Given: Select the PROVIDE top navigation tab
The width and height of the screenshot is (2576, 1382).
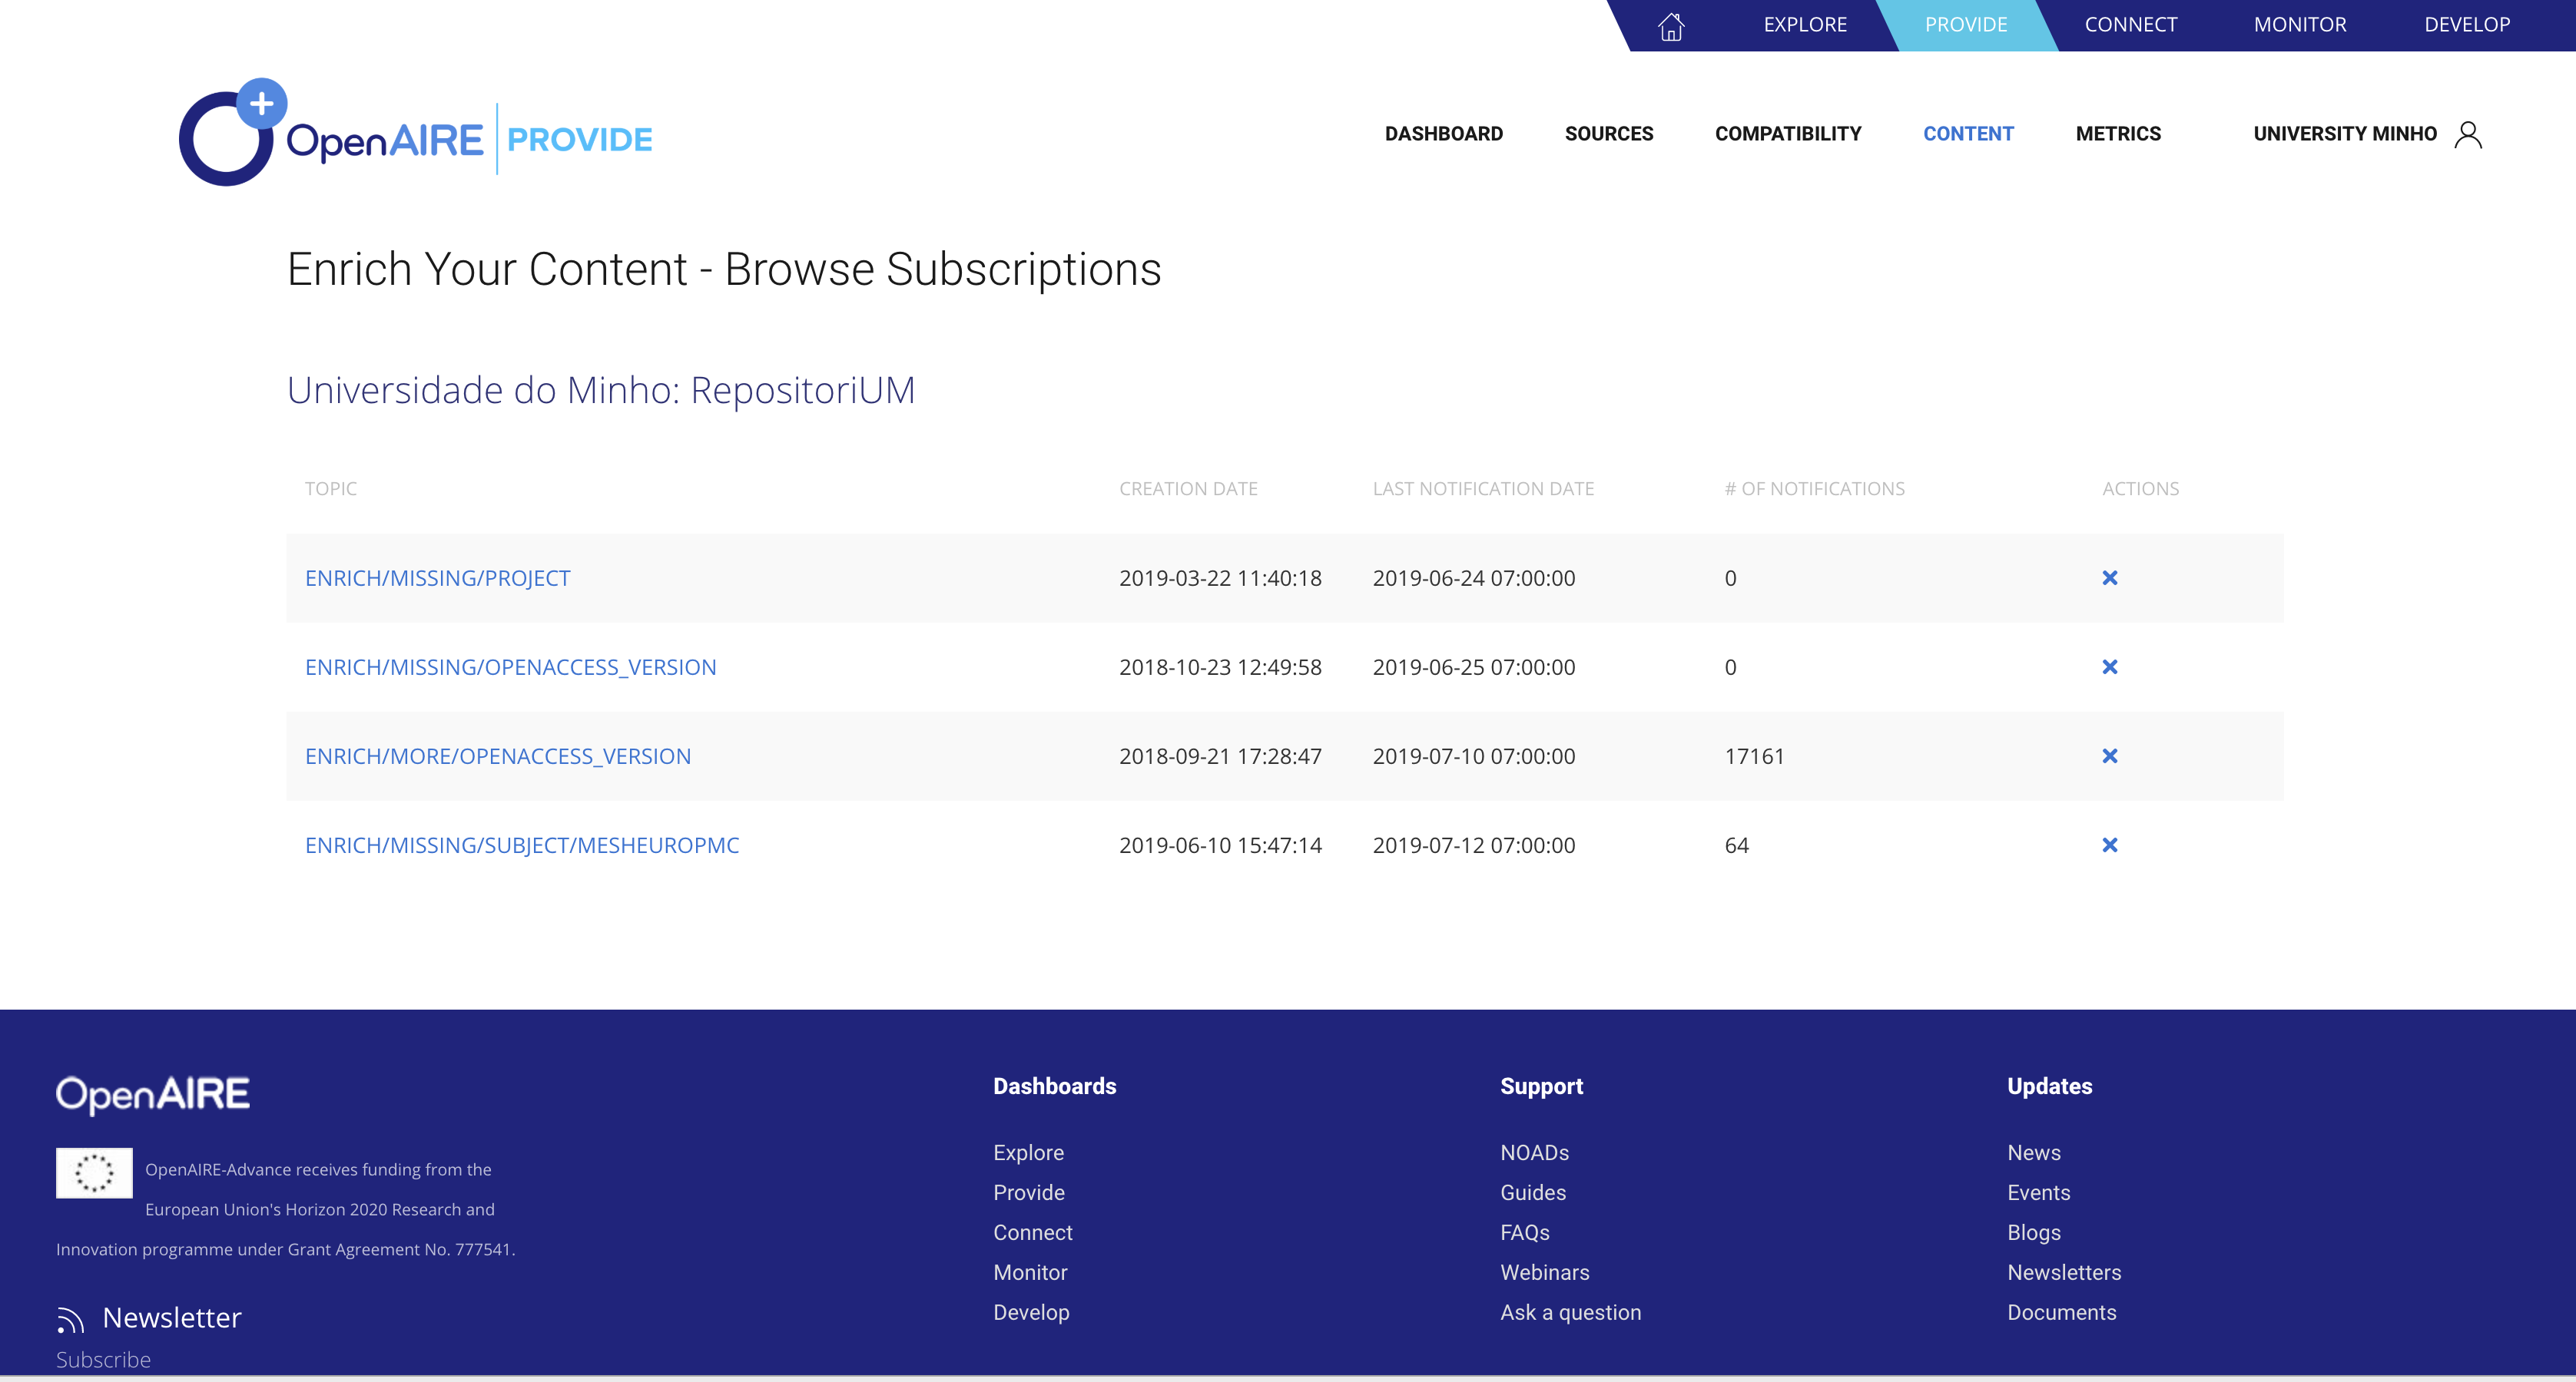Looking at the screenshot, I should 1966,24.
